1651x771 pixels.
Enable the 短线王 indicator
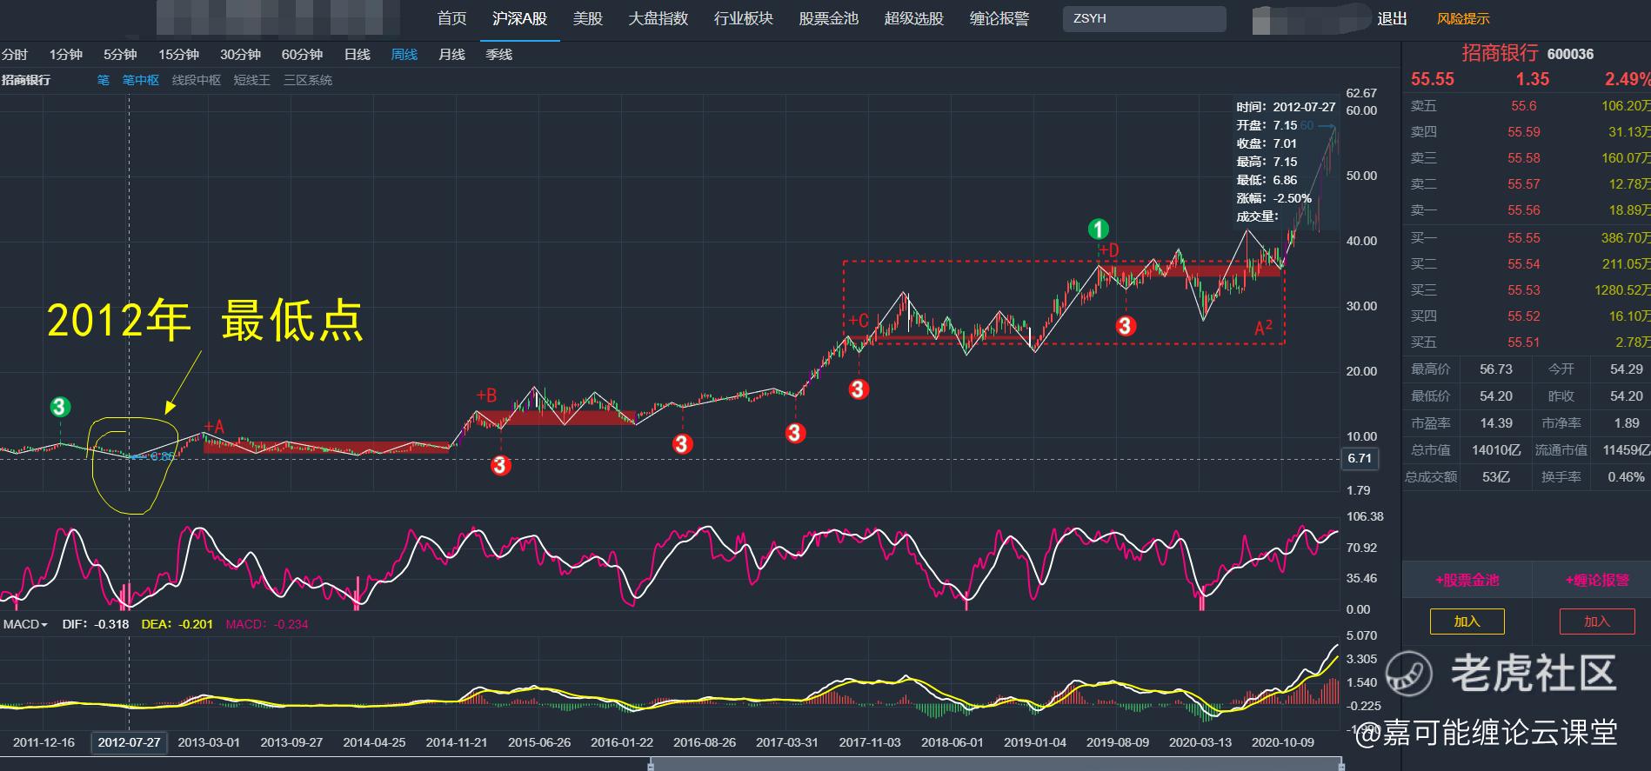tap(252, 80)
